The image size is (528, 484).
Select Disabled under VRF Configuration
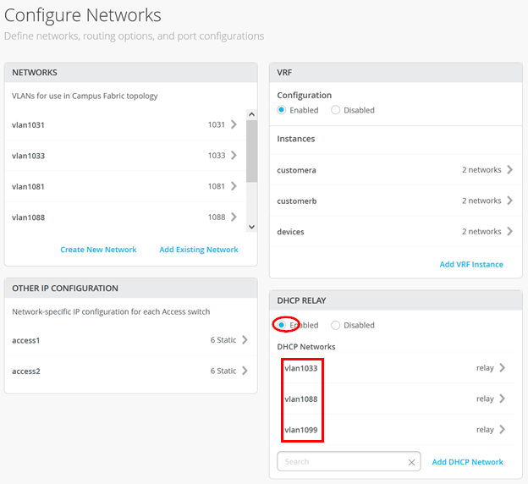pyautogui.click(x=336, y=110)
